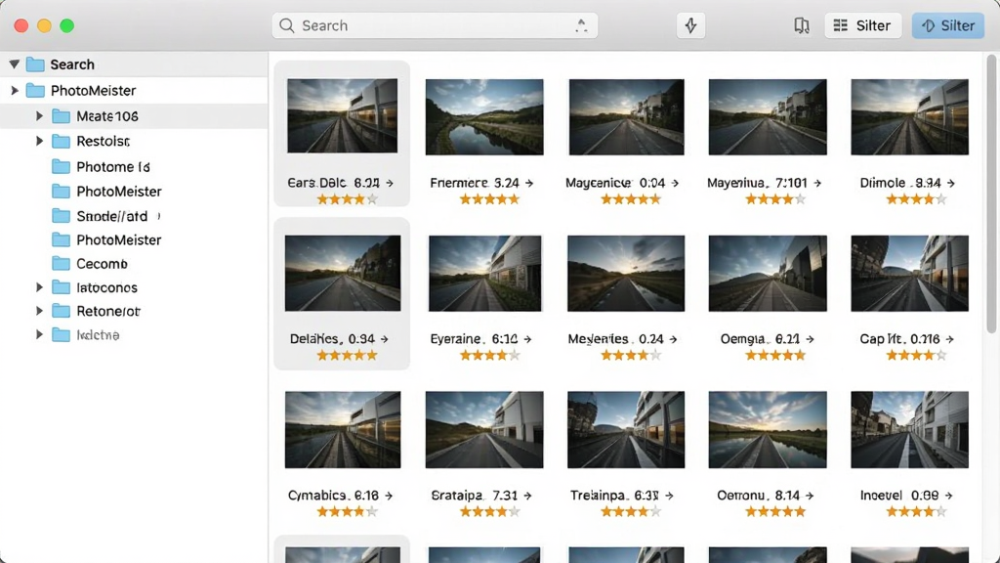Open the Oemonu thumbnail
Image resolution: width=1000 pixels, height=563 pixels.
tap(768, 430)
